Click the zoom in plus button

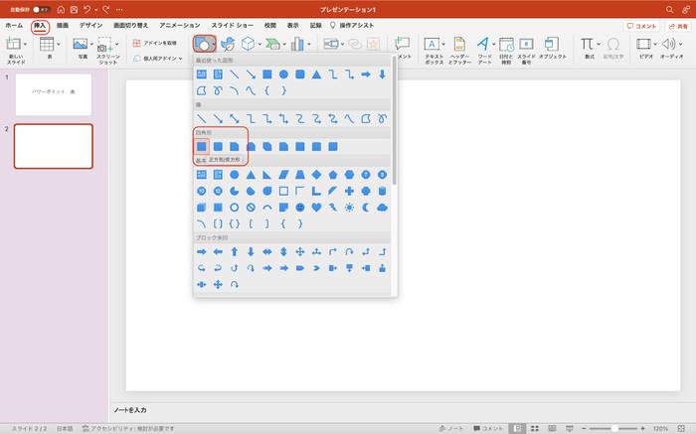coord(642,428)
